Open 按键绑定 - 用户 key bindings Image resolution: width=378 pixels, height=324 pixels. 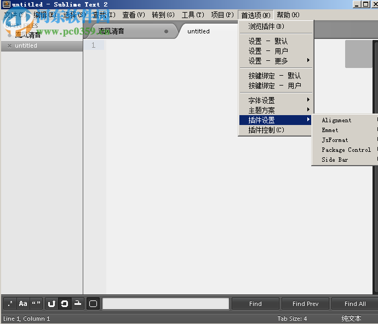pyautogui.click(x=276, y=86)
